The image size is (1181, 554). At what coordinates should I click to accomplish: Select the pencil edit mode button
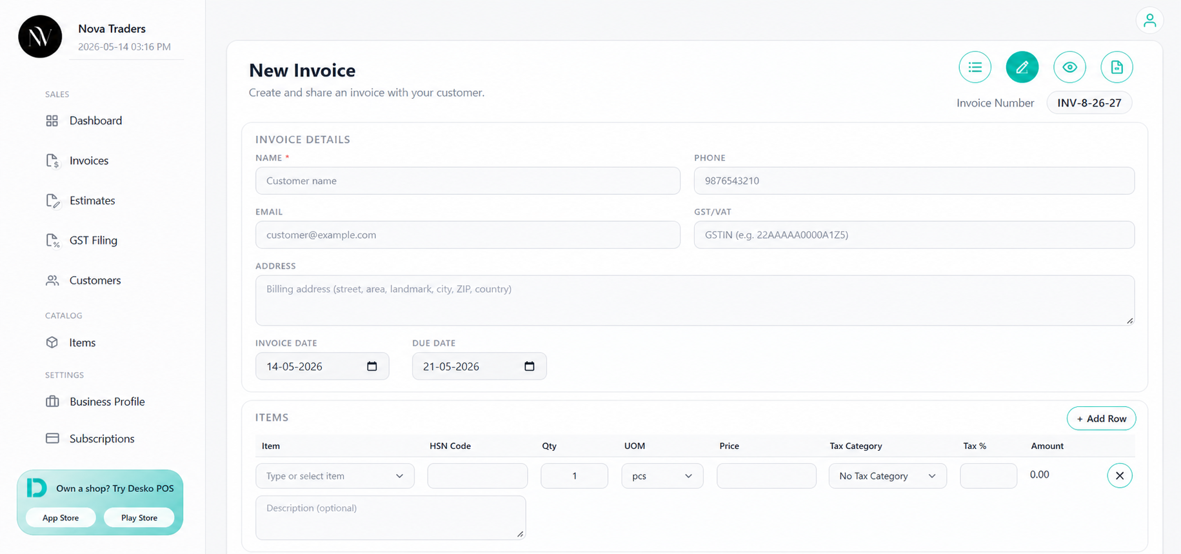pyautogui.click(x=1022, y=67)
